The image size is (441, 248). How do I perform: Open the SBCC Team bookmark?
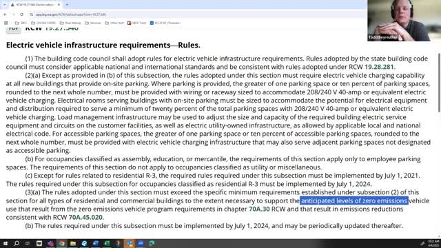click(x=137, y=23)
